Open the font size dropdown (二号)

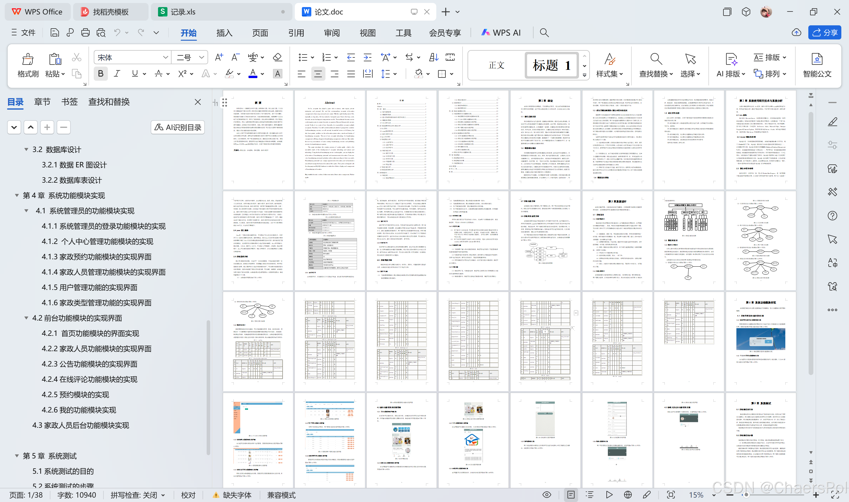click(201, 57)
